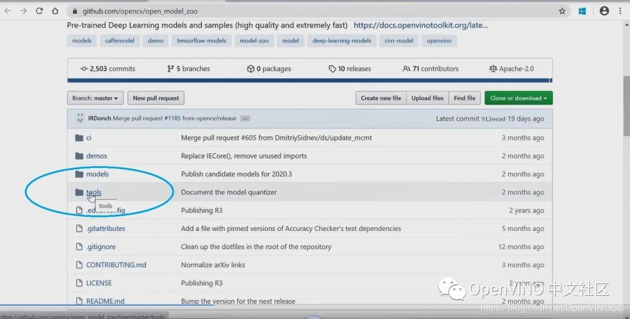
Task: Click the demos folder icon
Action: (79, 156)
